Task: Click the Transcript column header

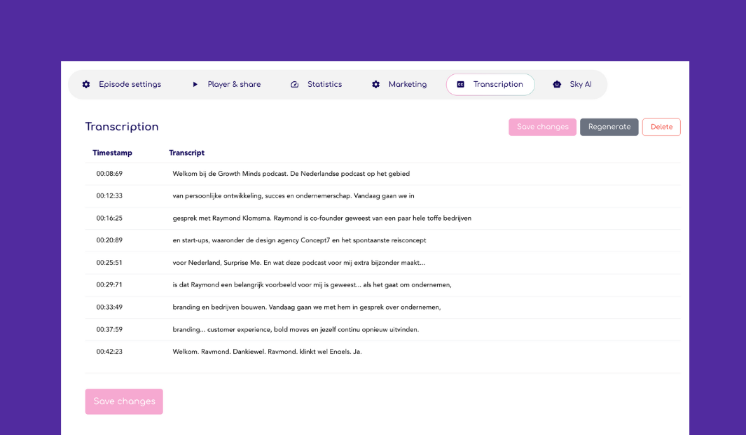Action: point(186,153)
